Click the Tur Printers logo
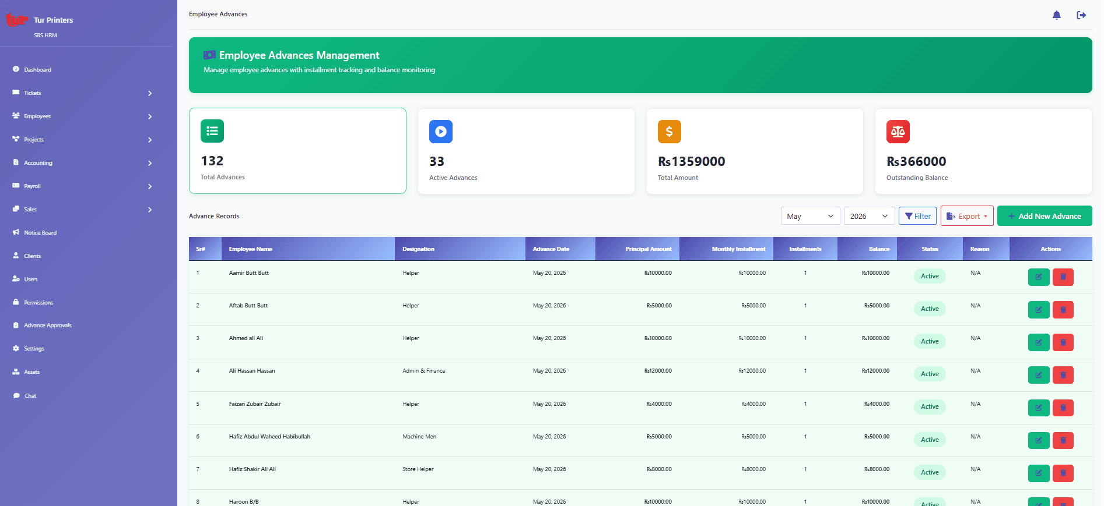Viewport: 1104px width, 506px height. coord(17,20)
